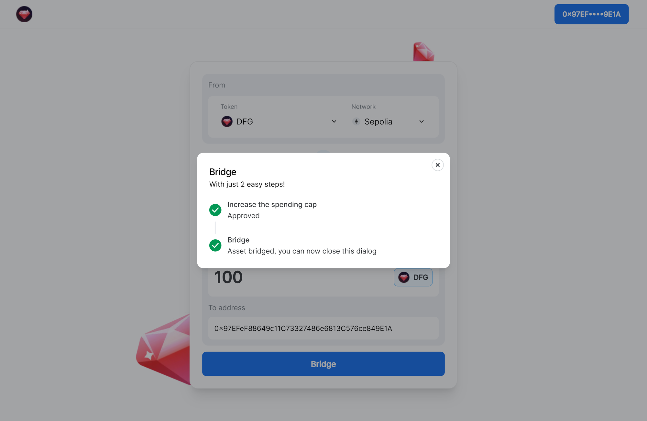Screen dimensions: 647x421
Task: Select the DFG badge next to amount
Action: 413,277
